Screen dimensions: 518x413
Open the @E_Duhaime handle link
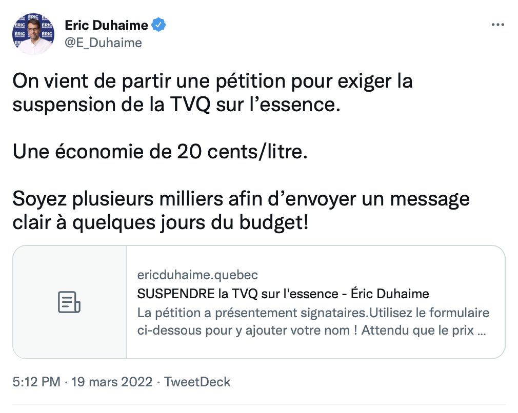click(x=103, y=43)
